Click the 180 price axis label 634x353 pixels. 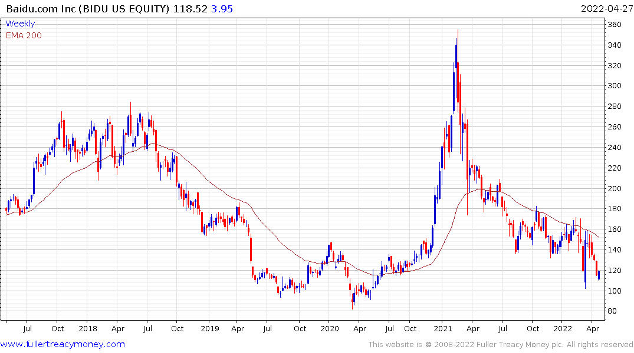[614, 209]
